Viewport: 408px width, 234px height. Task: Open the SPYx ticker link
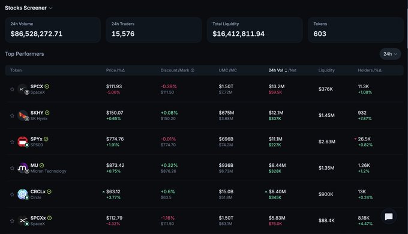pyautogui.click(x=37, y=139)
